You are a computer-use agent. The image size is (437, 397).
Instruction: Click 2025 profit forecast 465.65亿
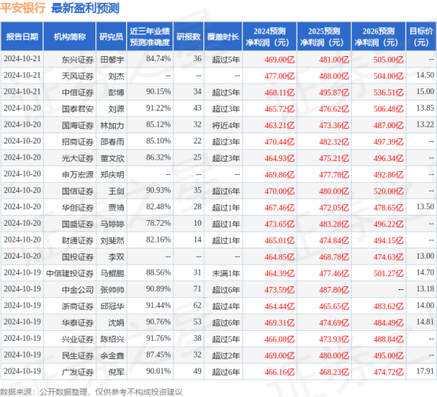[334, 307]
